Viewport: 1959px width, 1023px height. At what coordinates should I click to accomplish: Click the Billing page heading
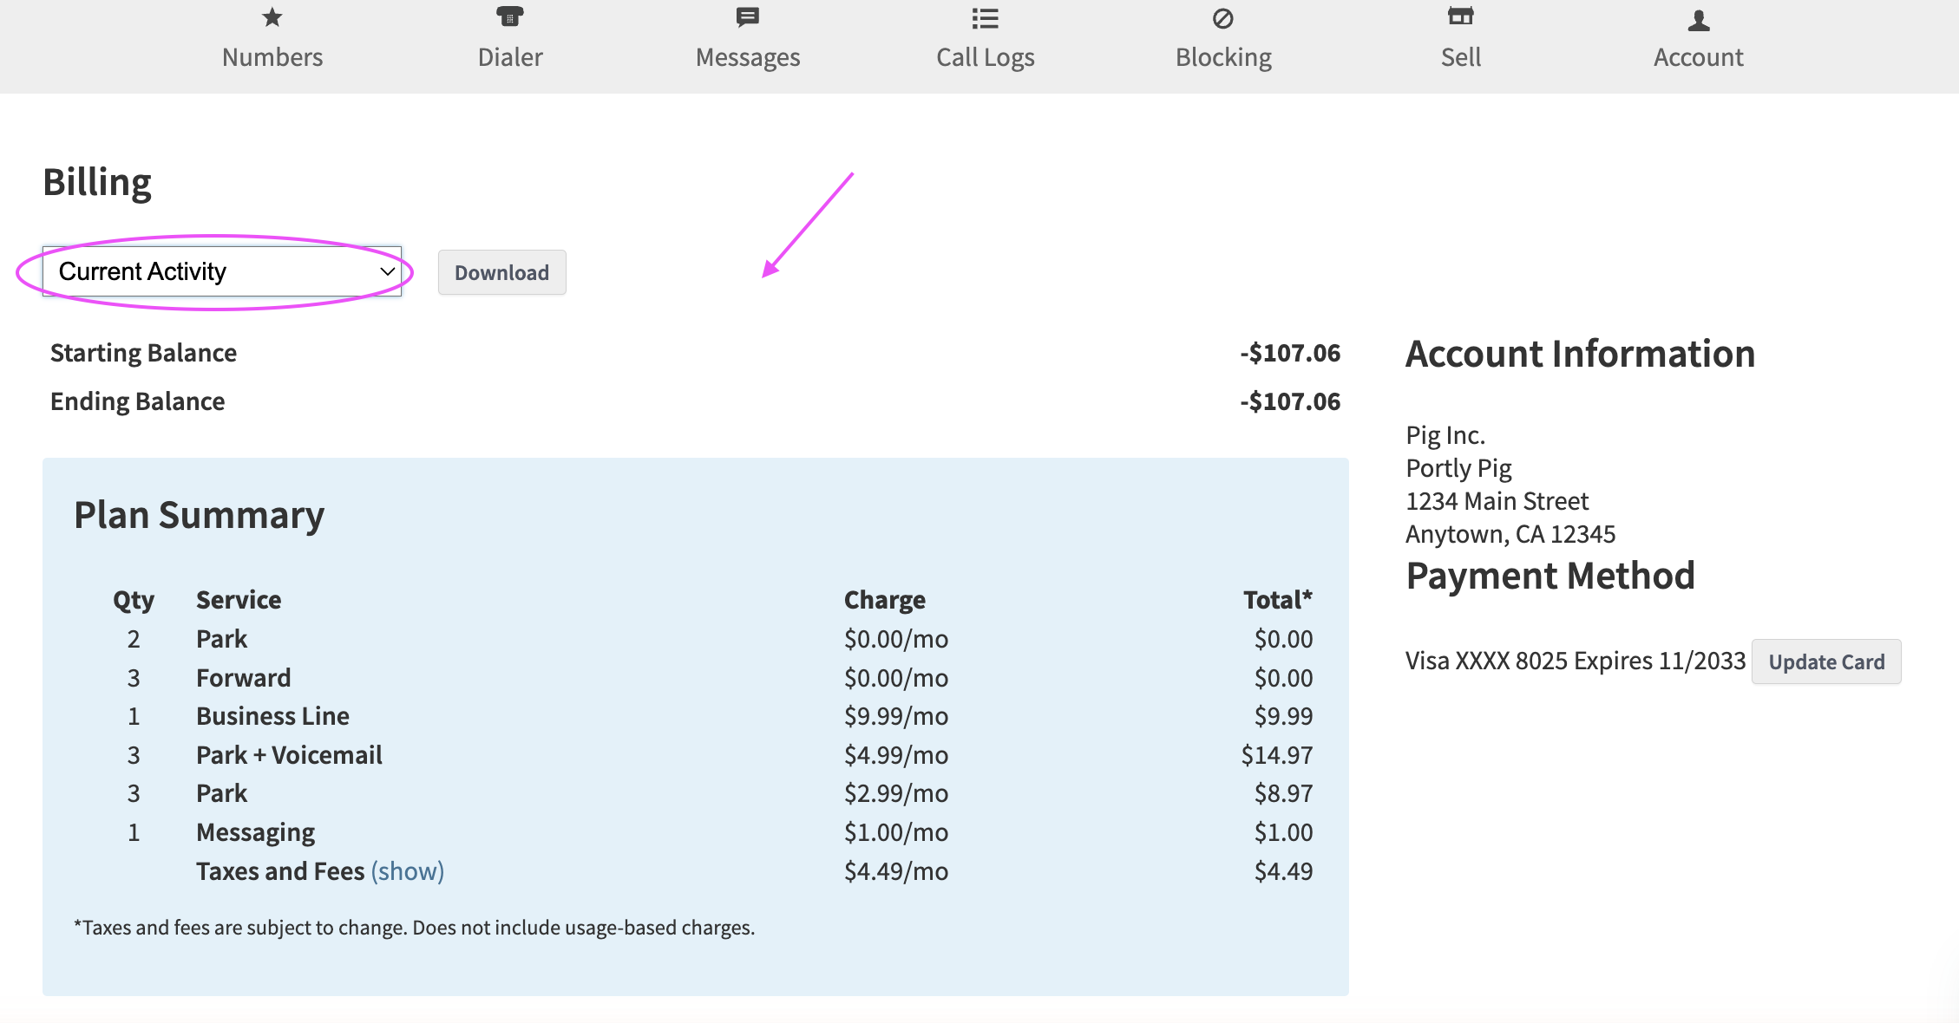click(x=97, y=183)
